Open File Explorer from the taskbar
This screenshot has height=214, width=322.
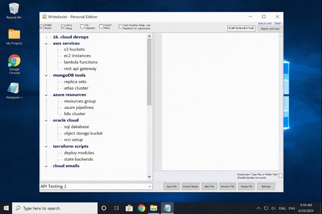tap(154, 208)
